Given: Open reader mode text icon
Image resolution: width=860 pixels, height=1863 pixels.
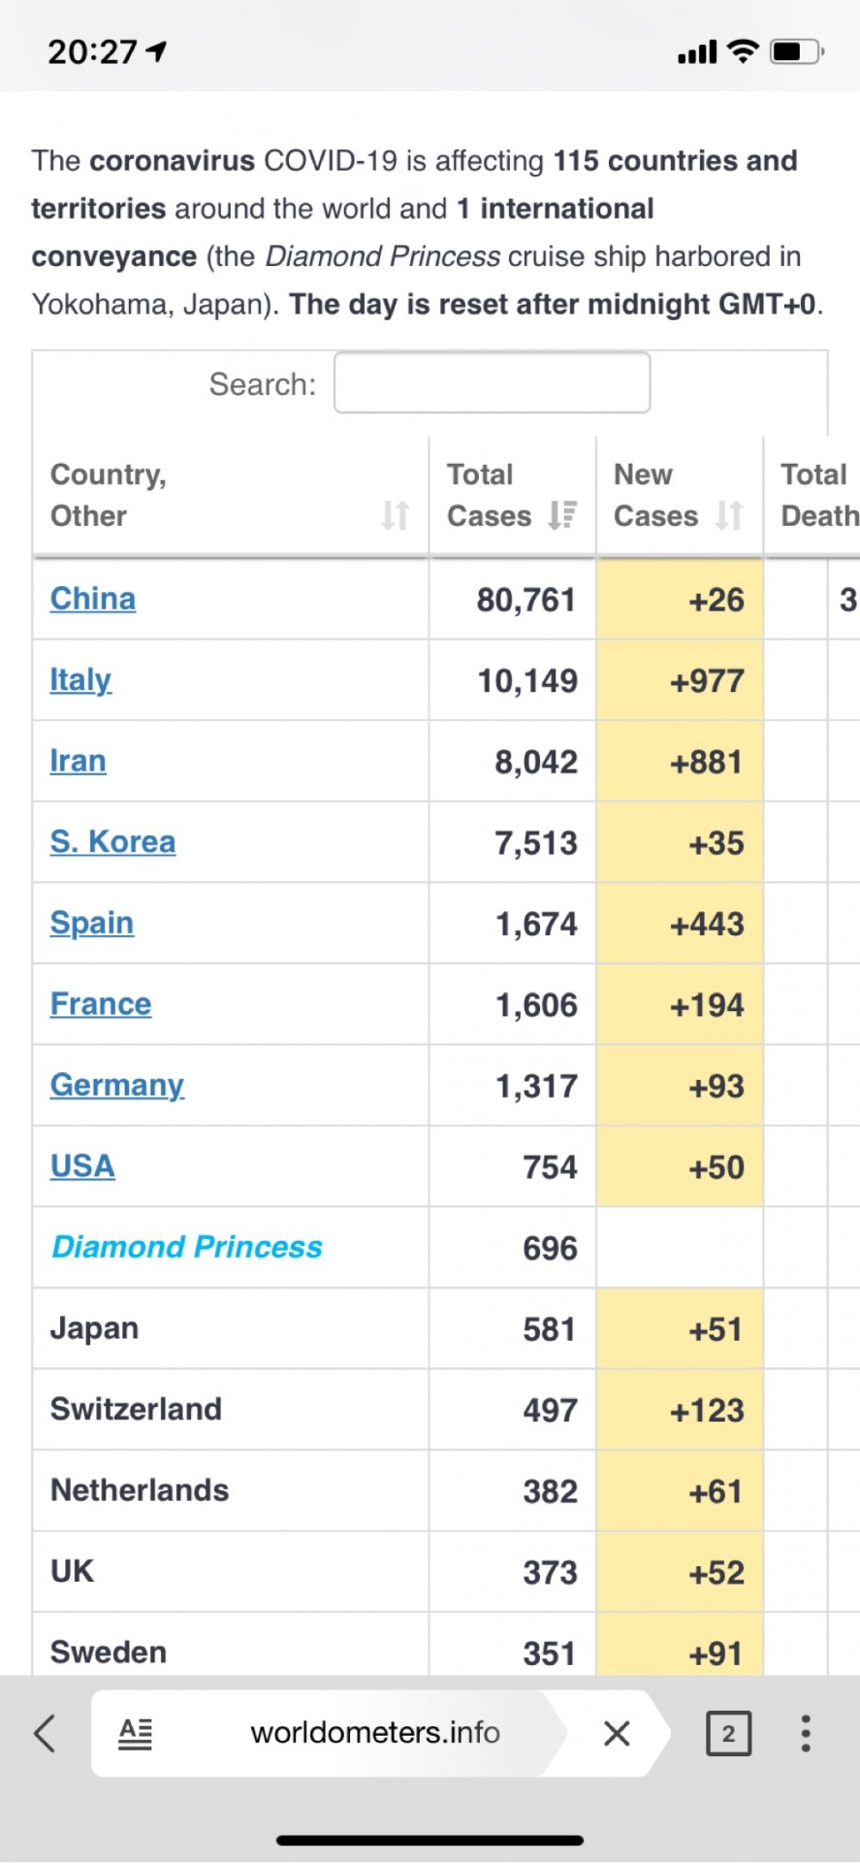Looking at the screenshot, I should pyautogui.click(x=135, y=1733).
